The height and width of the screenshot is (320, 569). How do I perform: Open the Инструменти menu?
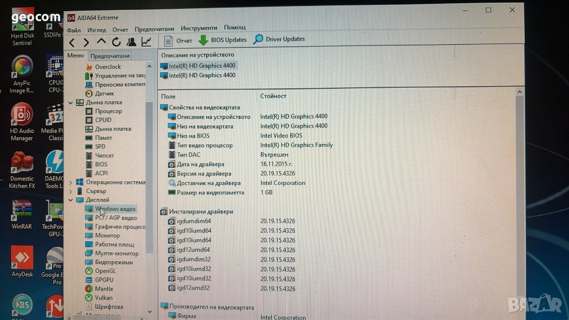[199, 28]
